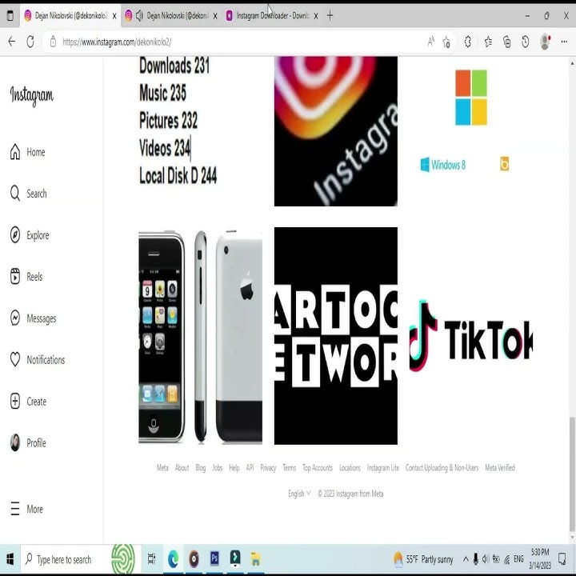Show hidden system tray icons
The width and height of the screenshot is (576, 576).
(x=466, y=559)
